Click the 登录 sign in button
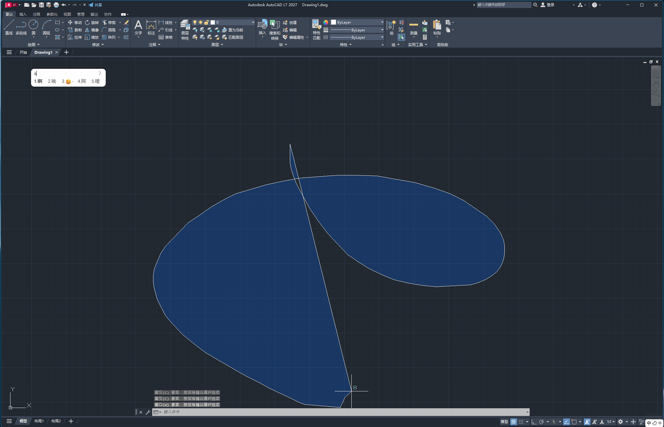Viewport: 664px width, 427px height. (x=547, y=5)
